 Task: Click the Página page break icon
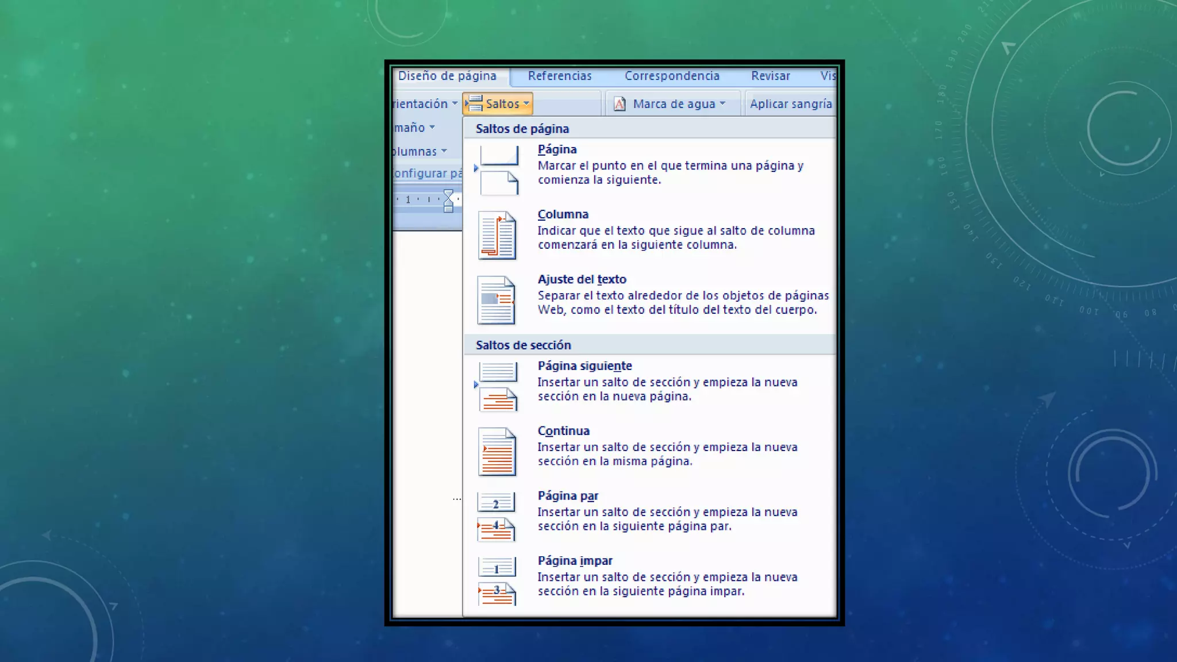pos(499,170)
